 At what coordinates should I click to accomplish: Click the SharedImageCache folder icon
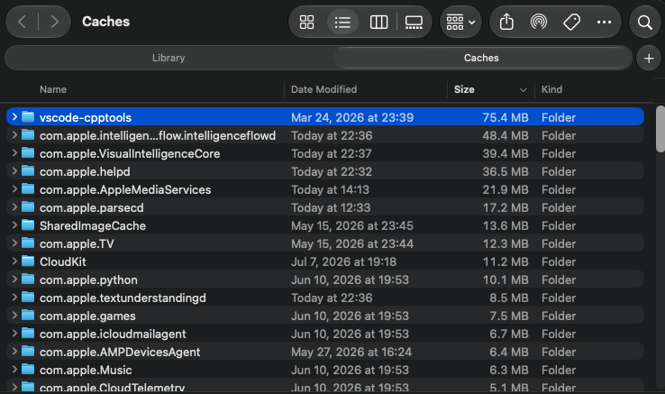coord(28,225)
